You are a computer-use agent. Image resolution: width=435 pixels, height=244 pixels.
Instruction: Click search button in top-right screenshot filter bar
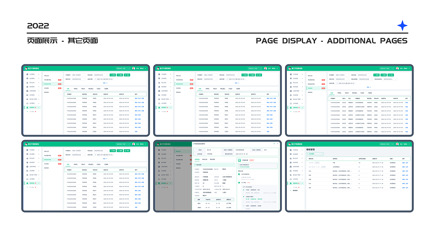pyautogui.click(x=377, y=75)
